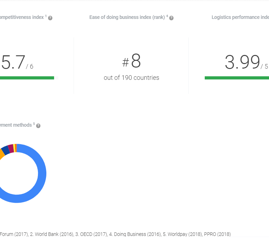
Task: Click the magenta donut chart segment
Action: (11, 148)
